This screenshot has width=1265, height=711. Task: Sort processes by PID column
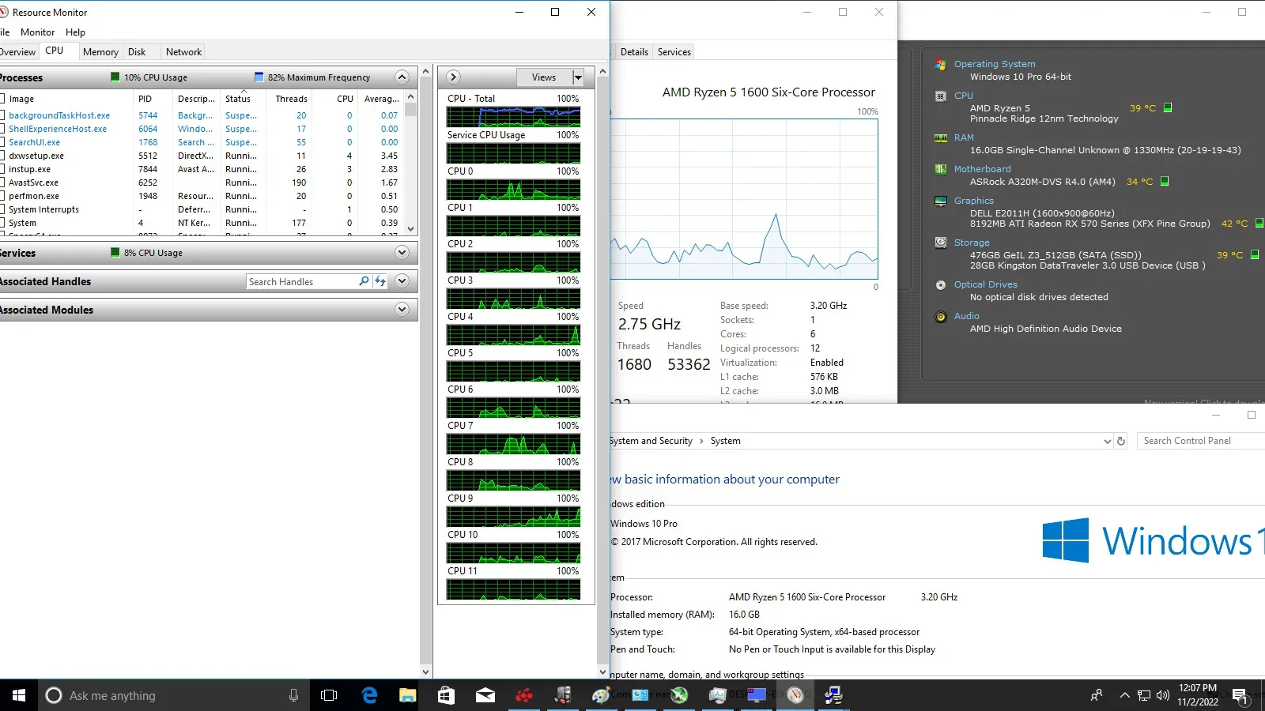click(x=145, y=99)
